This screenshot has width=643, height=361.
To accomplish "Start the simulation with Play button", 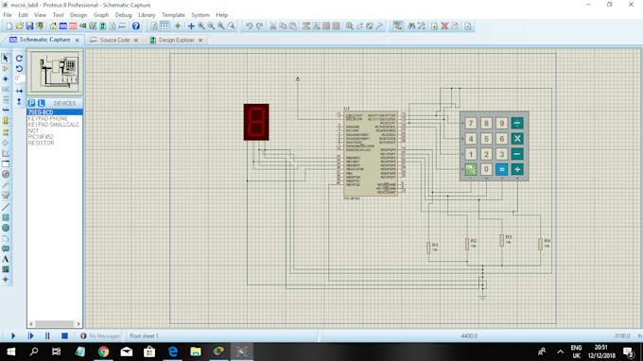I will pyautogui.click(x=13, y=336).
